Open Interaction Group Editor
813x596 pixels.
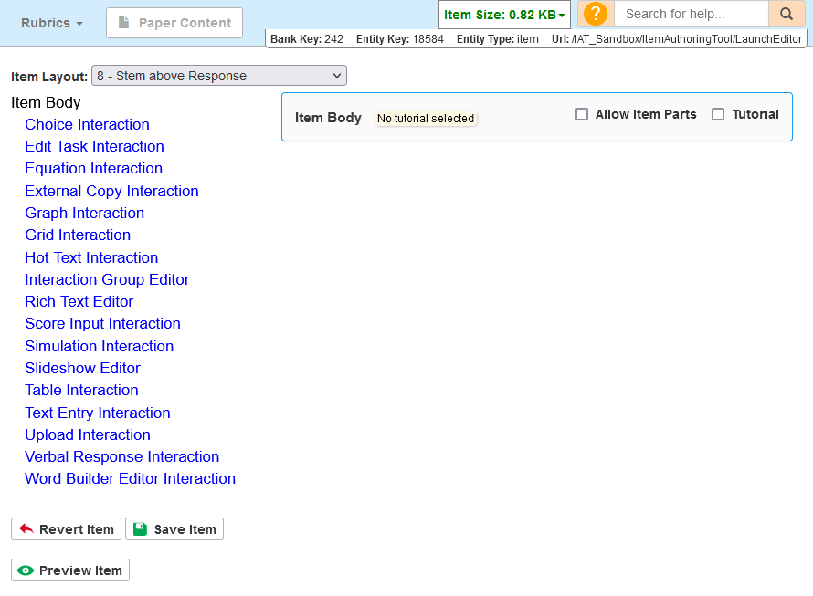tap(107, 279)
